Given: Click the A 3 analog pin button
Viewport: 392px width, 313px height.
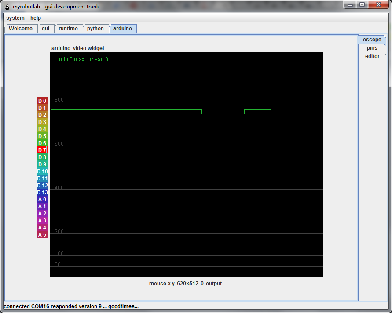Looking at the screenshot, I should [42, 221].
